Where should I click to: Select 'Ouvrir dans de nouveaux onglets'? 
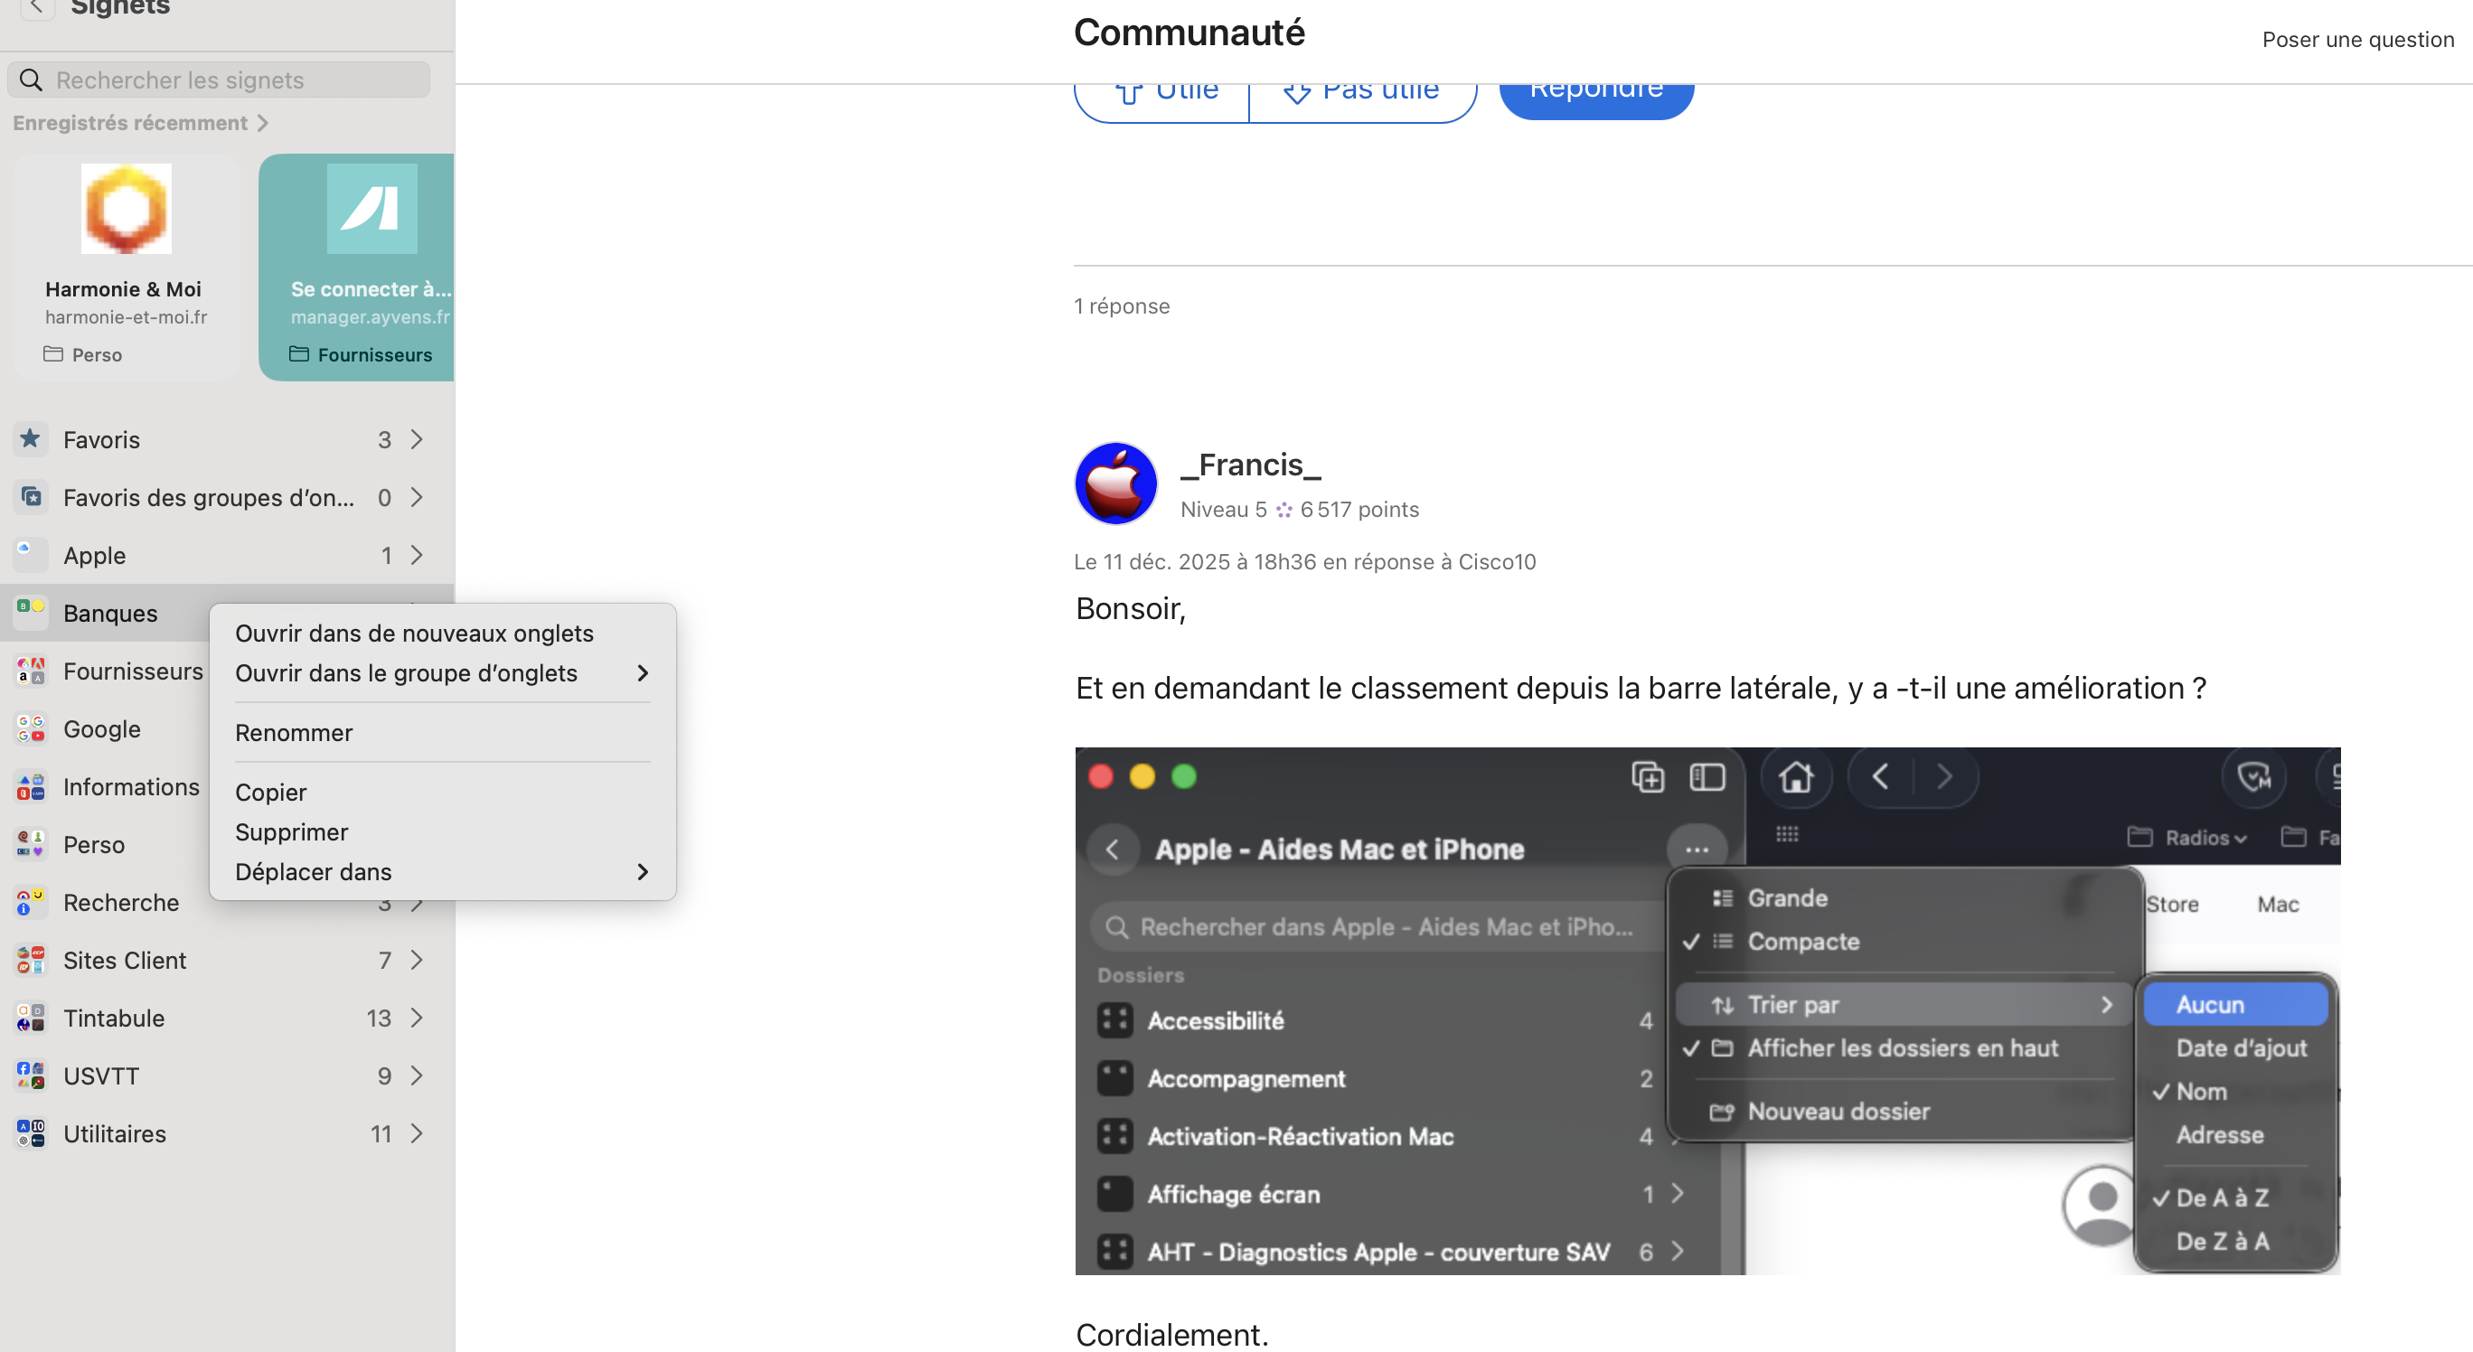[414, 634]
